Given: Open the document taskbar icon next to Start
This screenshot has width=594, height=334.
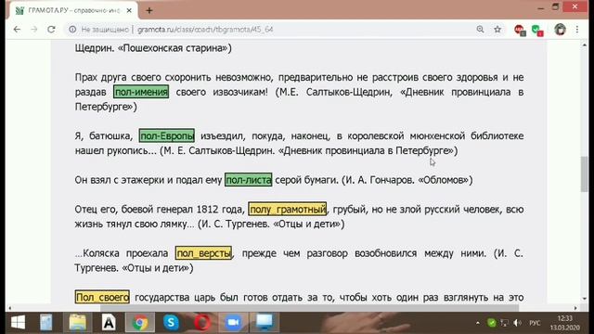Looking at the screenshot, I should (x=46, y=323).
